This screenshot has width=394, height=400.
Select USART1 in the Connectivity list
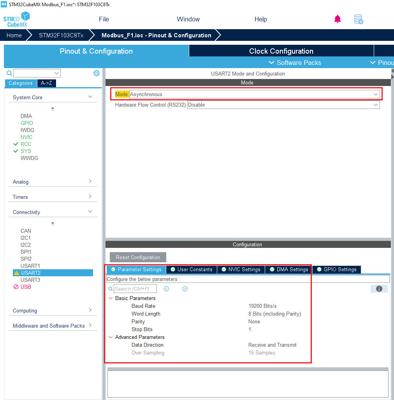coord(30,266)
